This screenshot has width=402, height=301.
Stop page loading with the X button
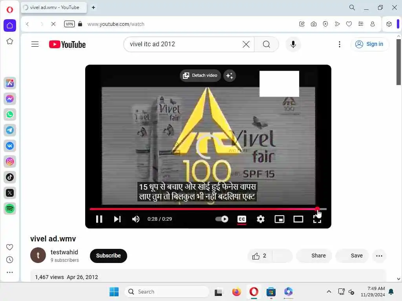[x=53, y=24]
